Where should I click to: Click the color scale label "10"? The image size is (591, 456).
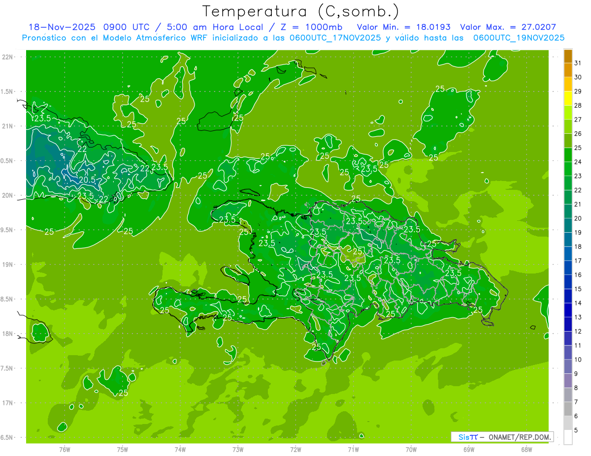click(x=578, y=360)
